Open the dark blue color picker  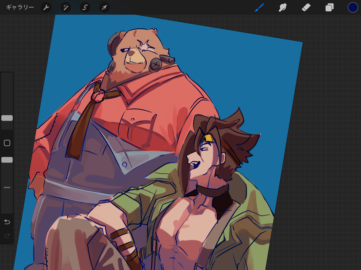point(353,7)
